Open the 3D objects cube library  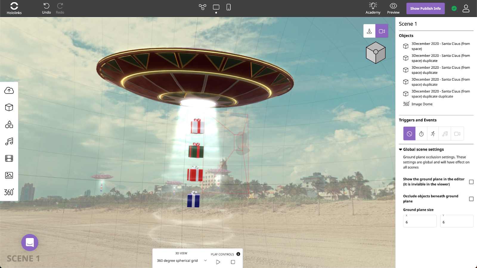9,107
